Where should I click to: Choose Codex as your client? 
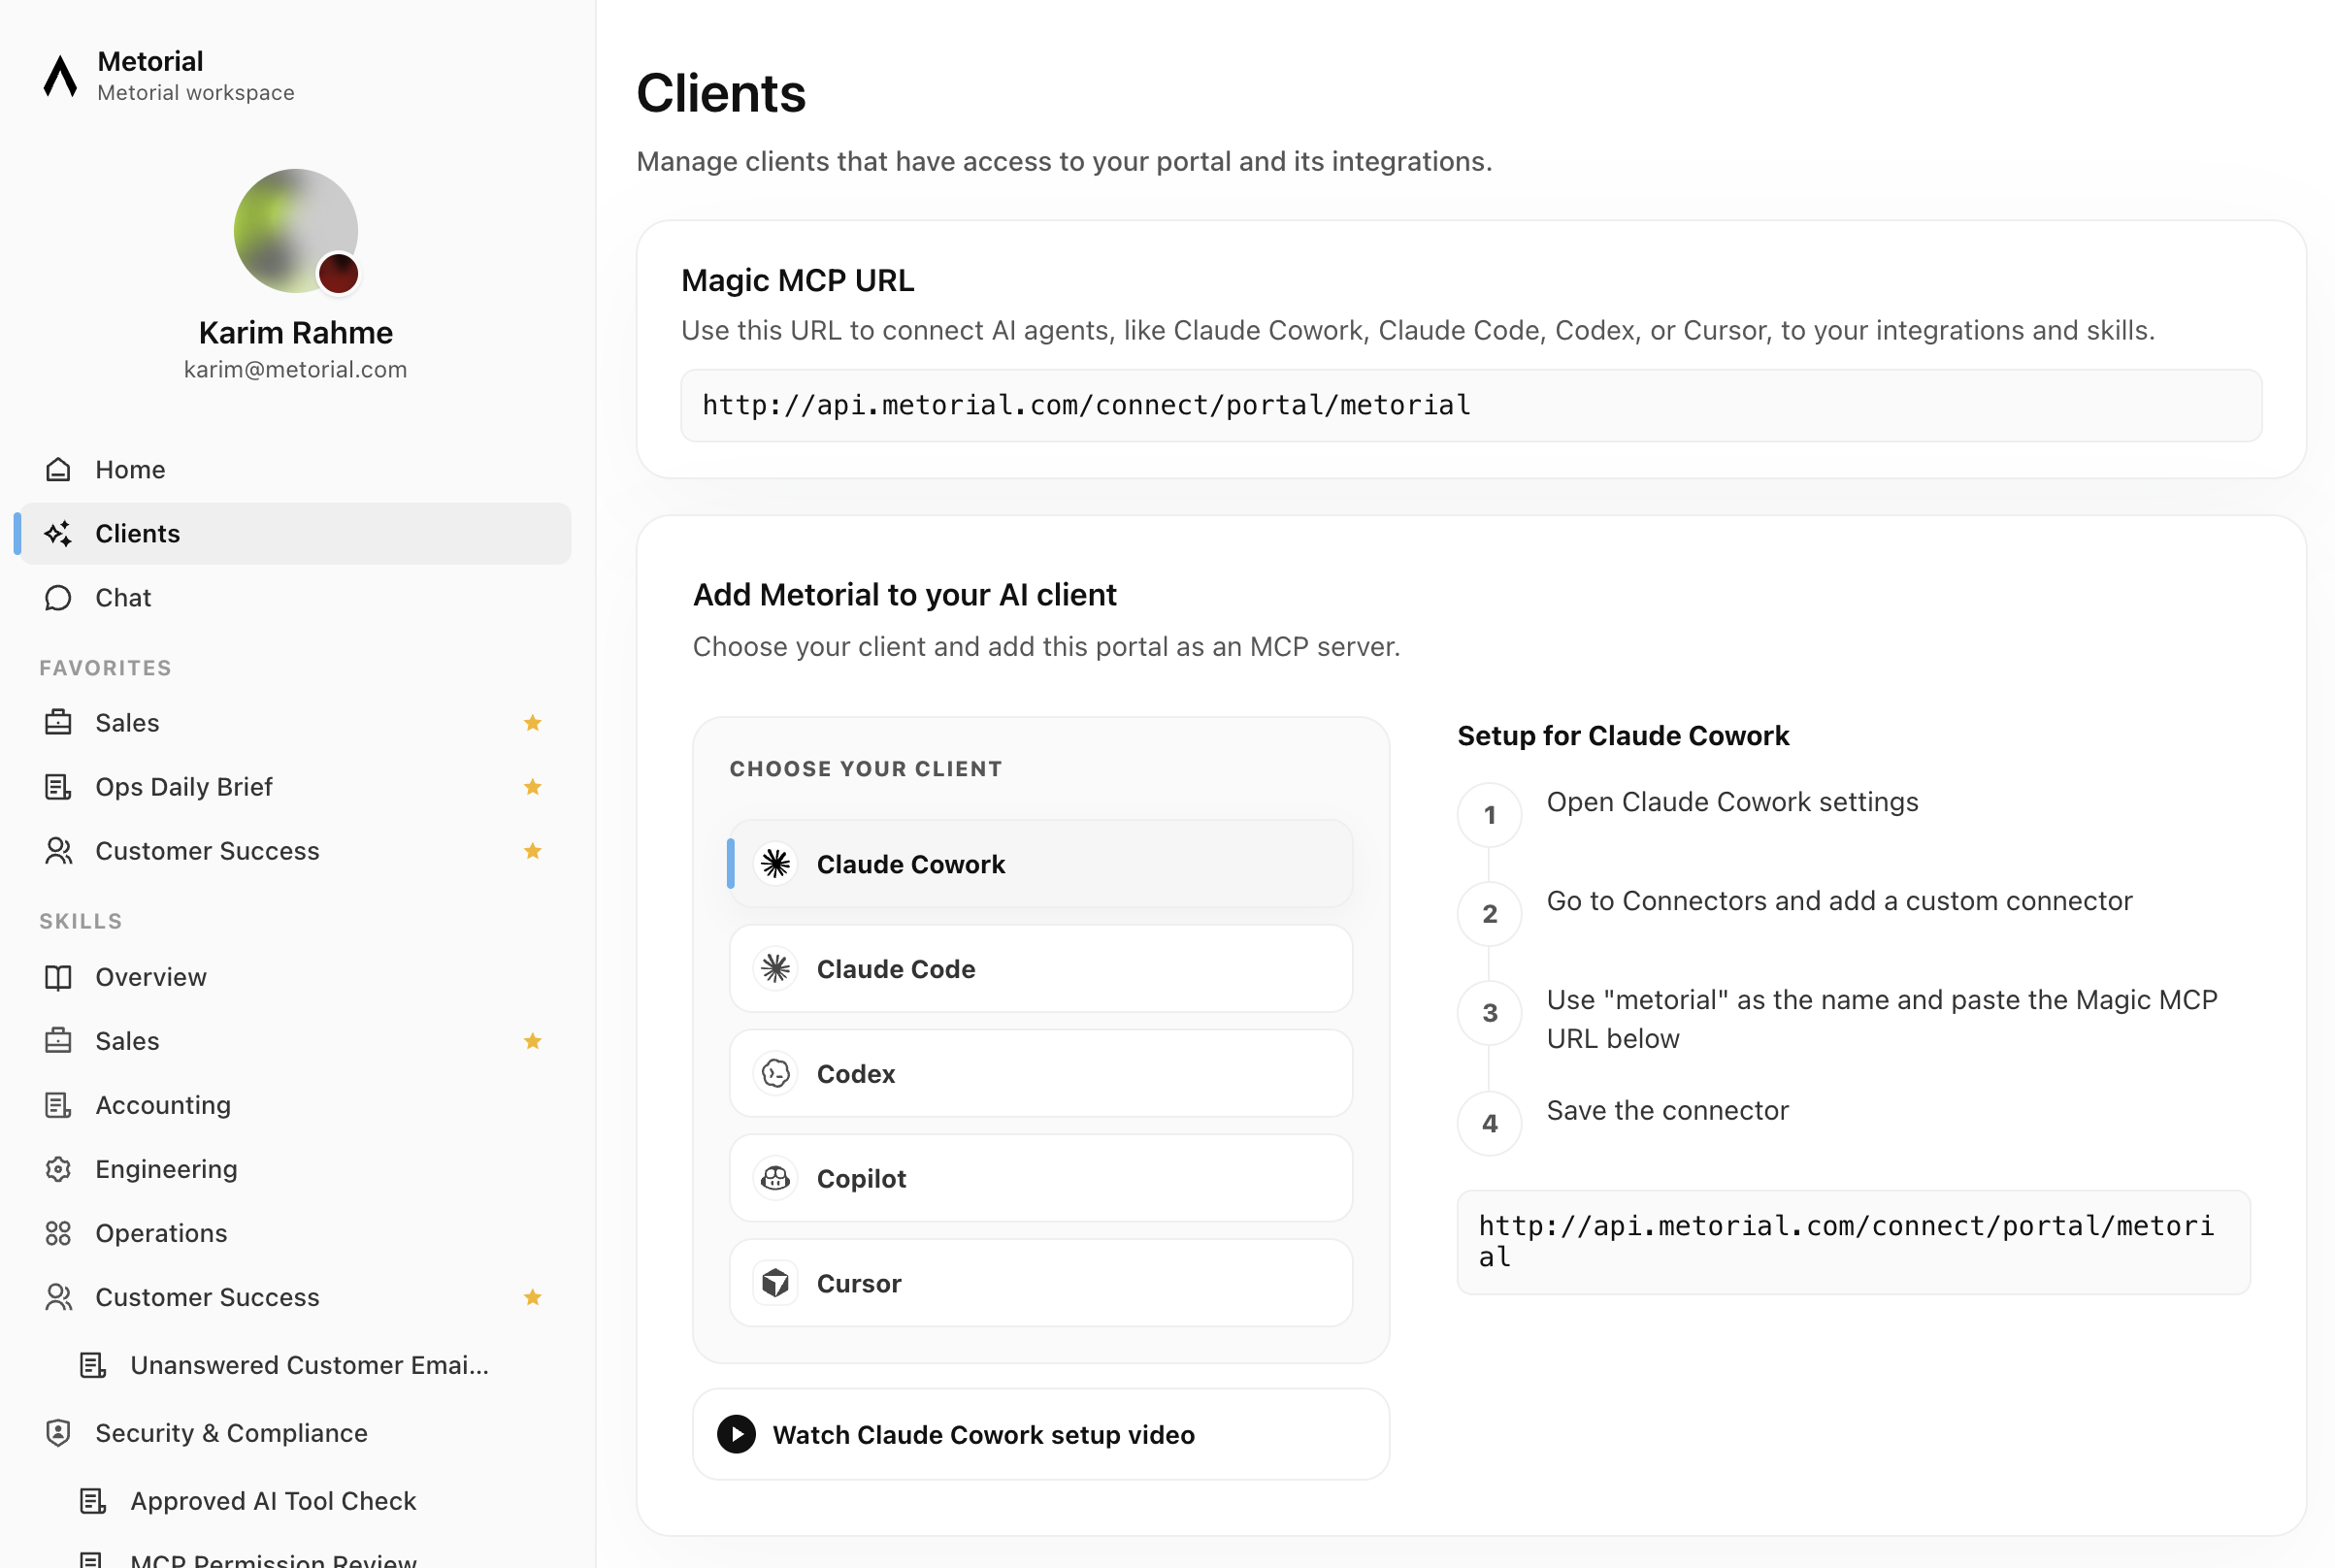(x=1040, y=1073)
